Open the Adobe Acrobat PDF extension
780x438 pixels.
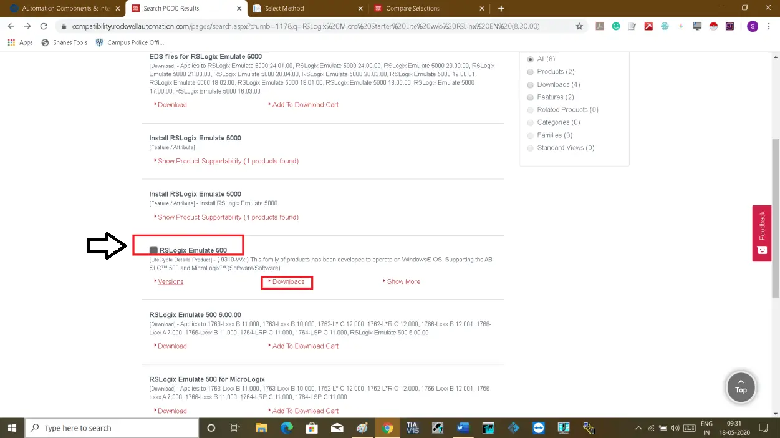tap(600, 26)
